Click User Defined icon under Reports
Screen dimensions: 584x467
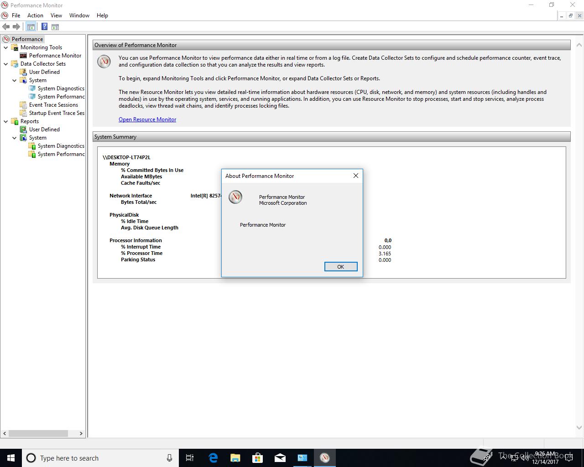coord(23,130)
